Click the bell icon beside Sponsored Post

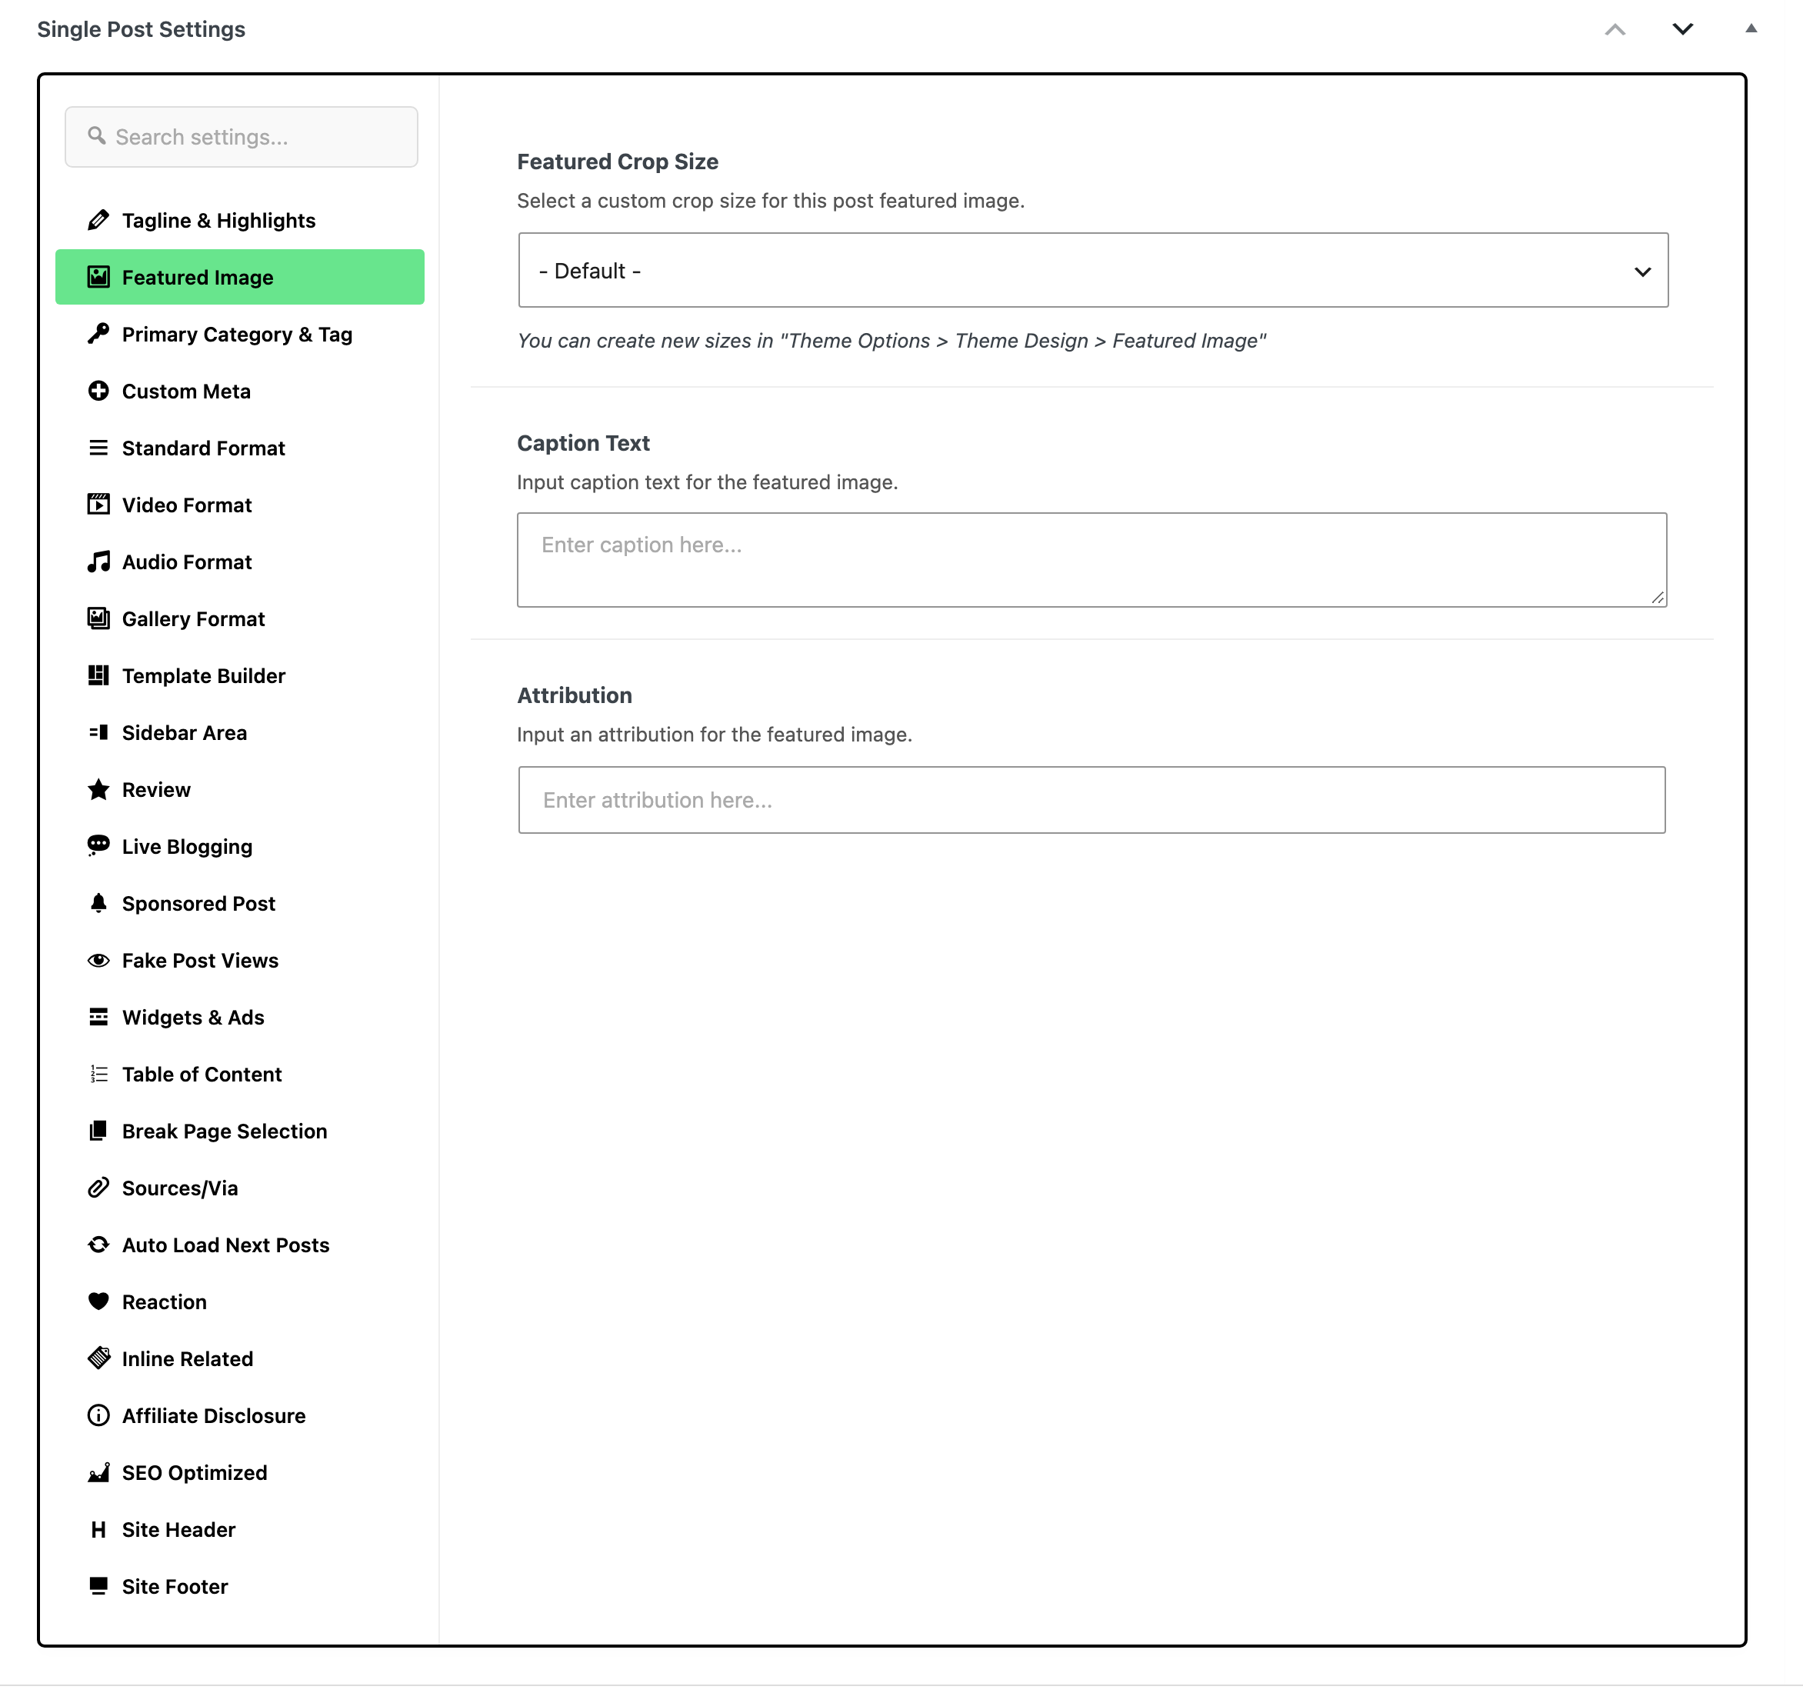pyautogui.click(x=98, y=903)
